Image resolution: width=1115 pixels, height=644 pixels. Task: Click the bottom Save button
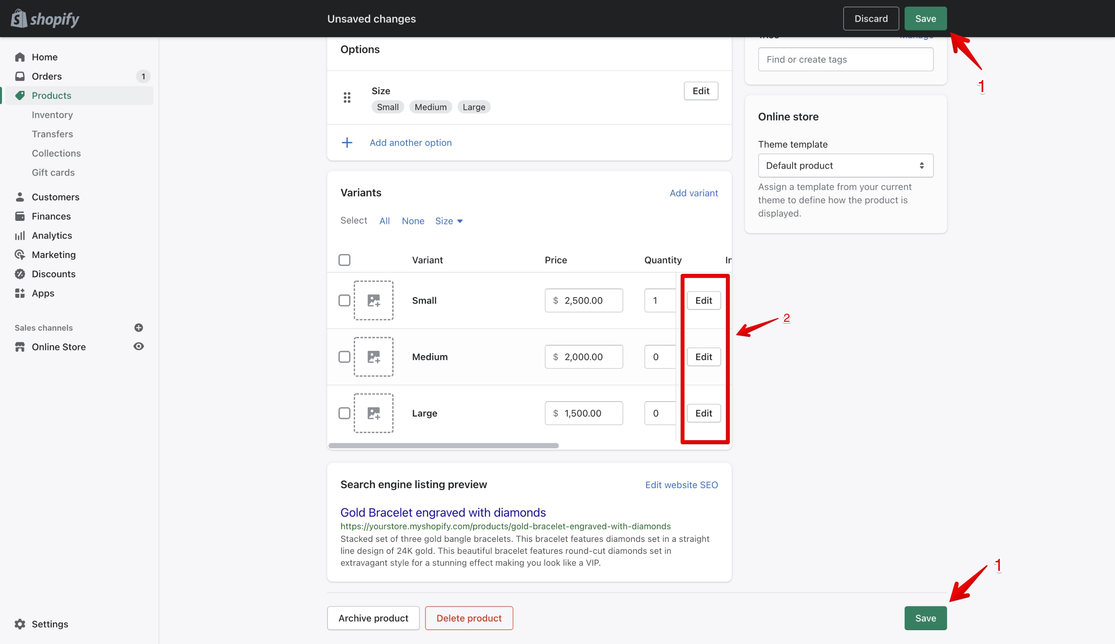(925, 618)
